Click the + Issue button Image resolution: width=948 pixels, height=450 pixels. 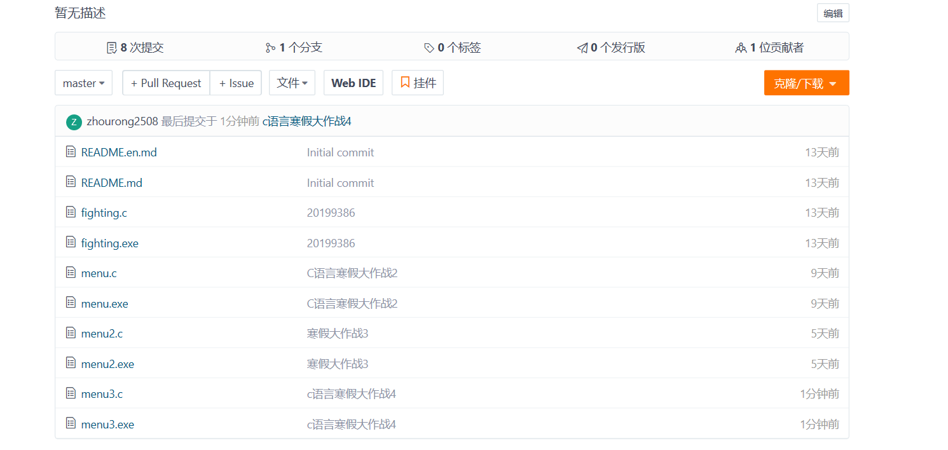click(236, 83)
